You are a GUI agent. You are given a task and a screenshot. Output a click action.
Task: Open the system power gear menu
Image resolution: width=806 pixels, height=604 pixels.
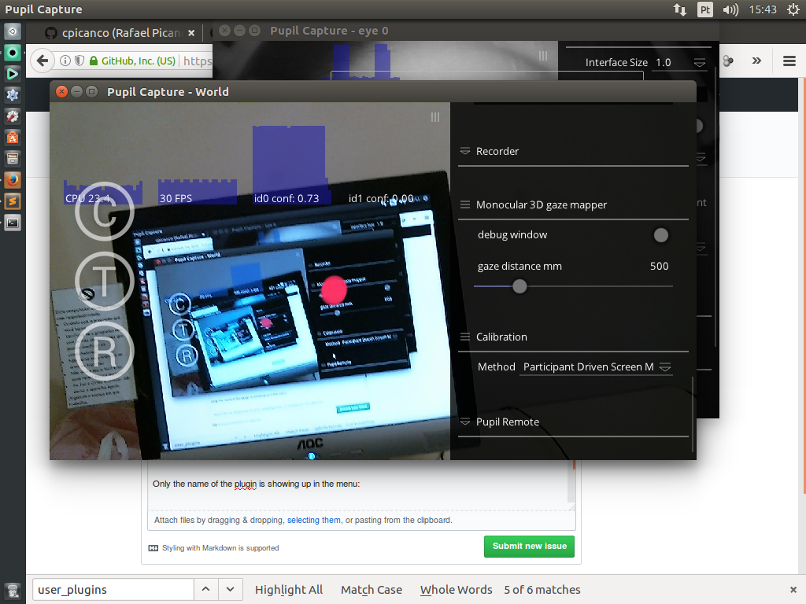(x=793, y=9)
